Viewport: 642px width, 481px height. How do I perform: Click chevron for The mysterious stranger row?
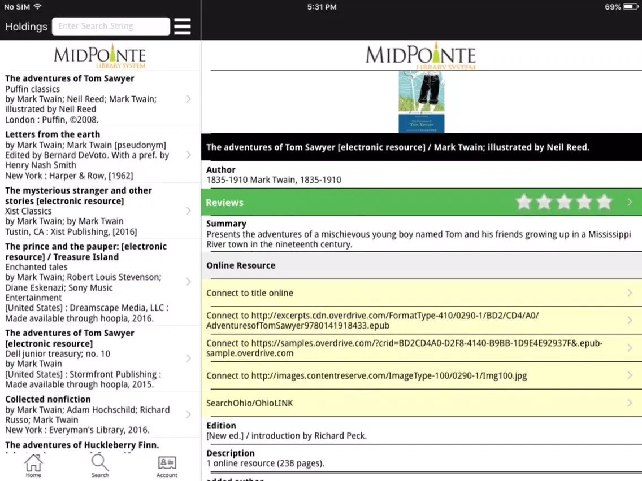189,211
